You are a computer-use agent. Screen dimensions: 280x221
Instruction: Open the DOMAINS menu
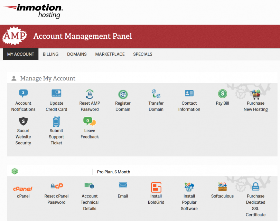point(77,54)
